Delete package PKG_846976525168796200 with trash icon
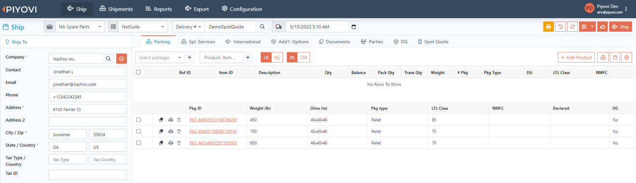The width and height of the screenshot is (636, 183). [x=179, y=119]
